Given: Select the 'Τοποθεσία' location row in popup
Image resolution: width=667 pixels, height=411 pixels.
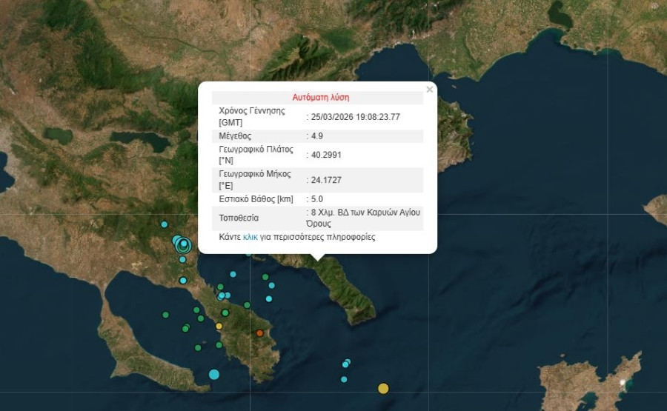Looking at the screenshot, I should click(317, 218).
